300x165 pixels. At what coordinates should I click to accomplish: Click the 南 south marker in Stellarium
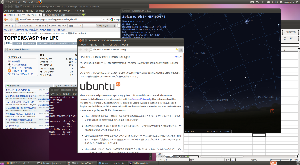pos(272,110)
